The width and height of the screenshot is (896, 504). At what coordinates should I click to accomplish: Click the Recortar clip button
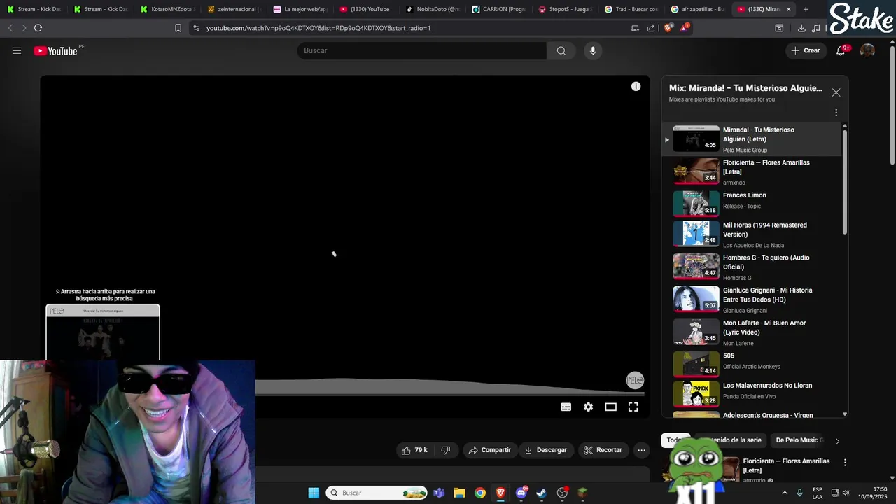[x=603, y=450]
